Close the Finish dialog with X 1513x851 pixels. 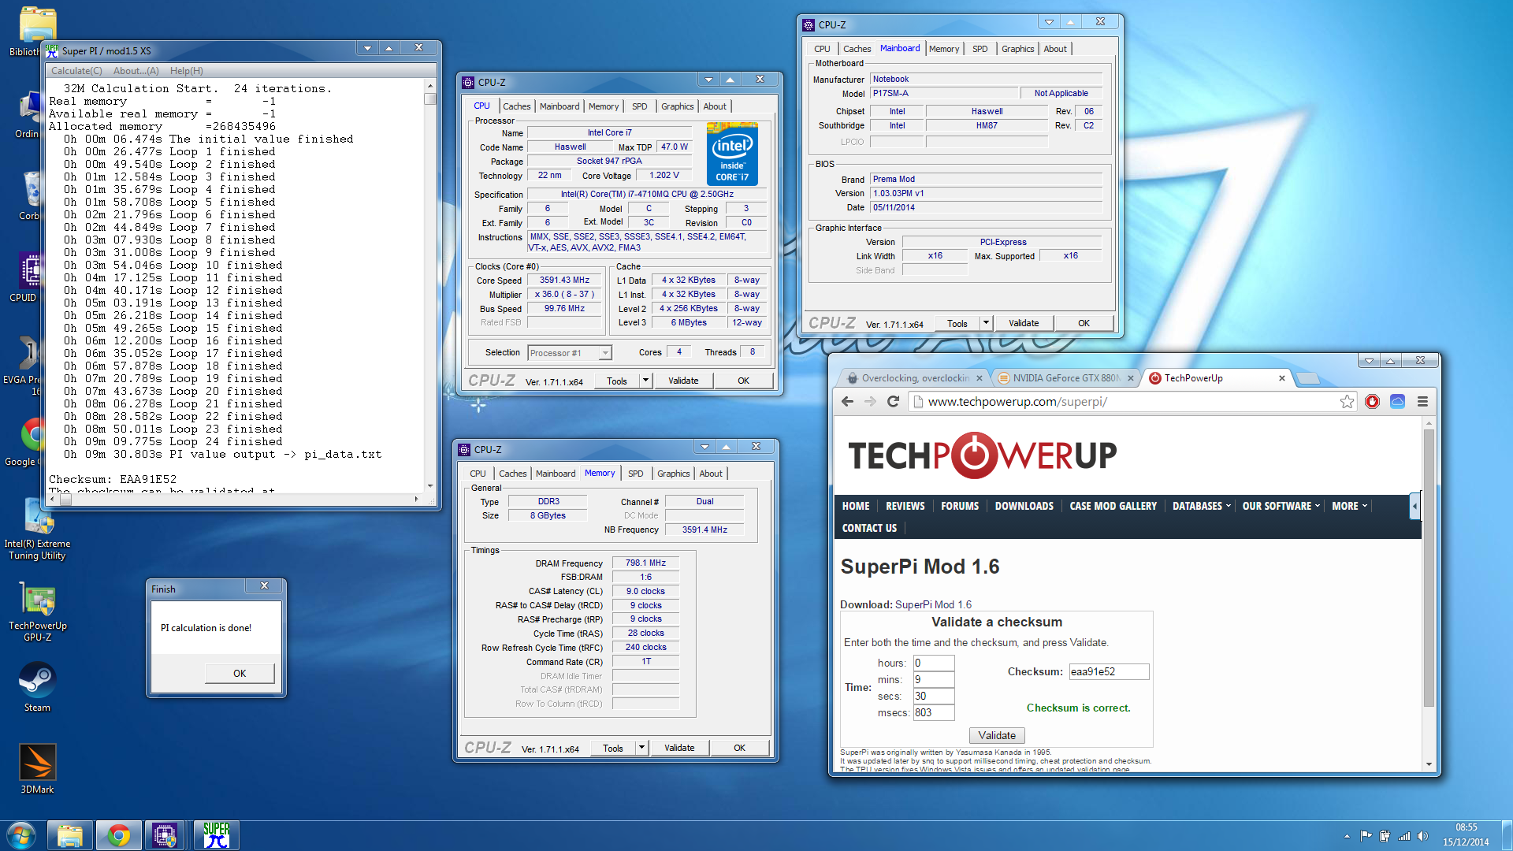point(265,585)
